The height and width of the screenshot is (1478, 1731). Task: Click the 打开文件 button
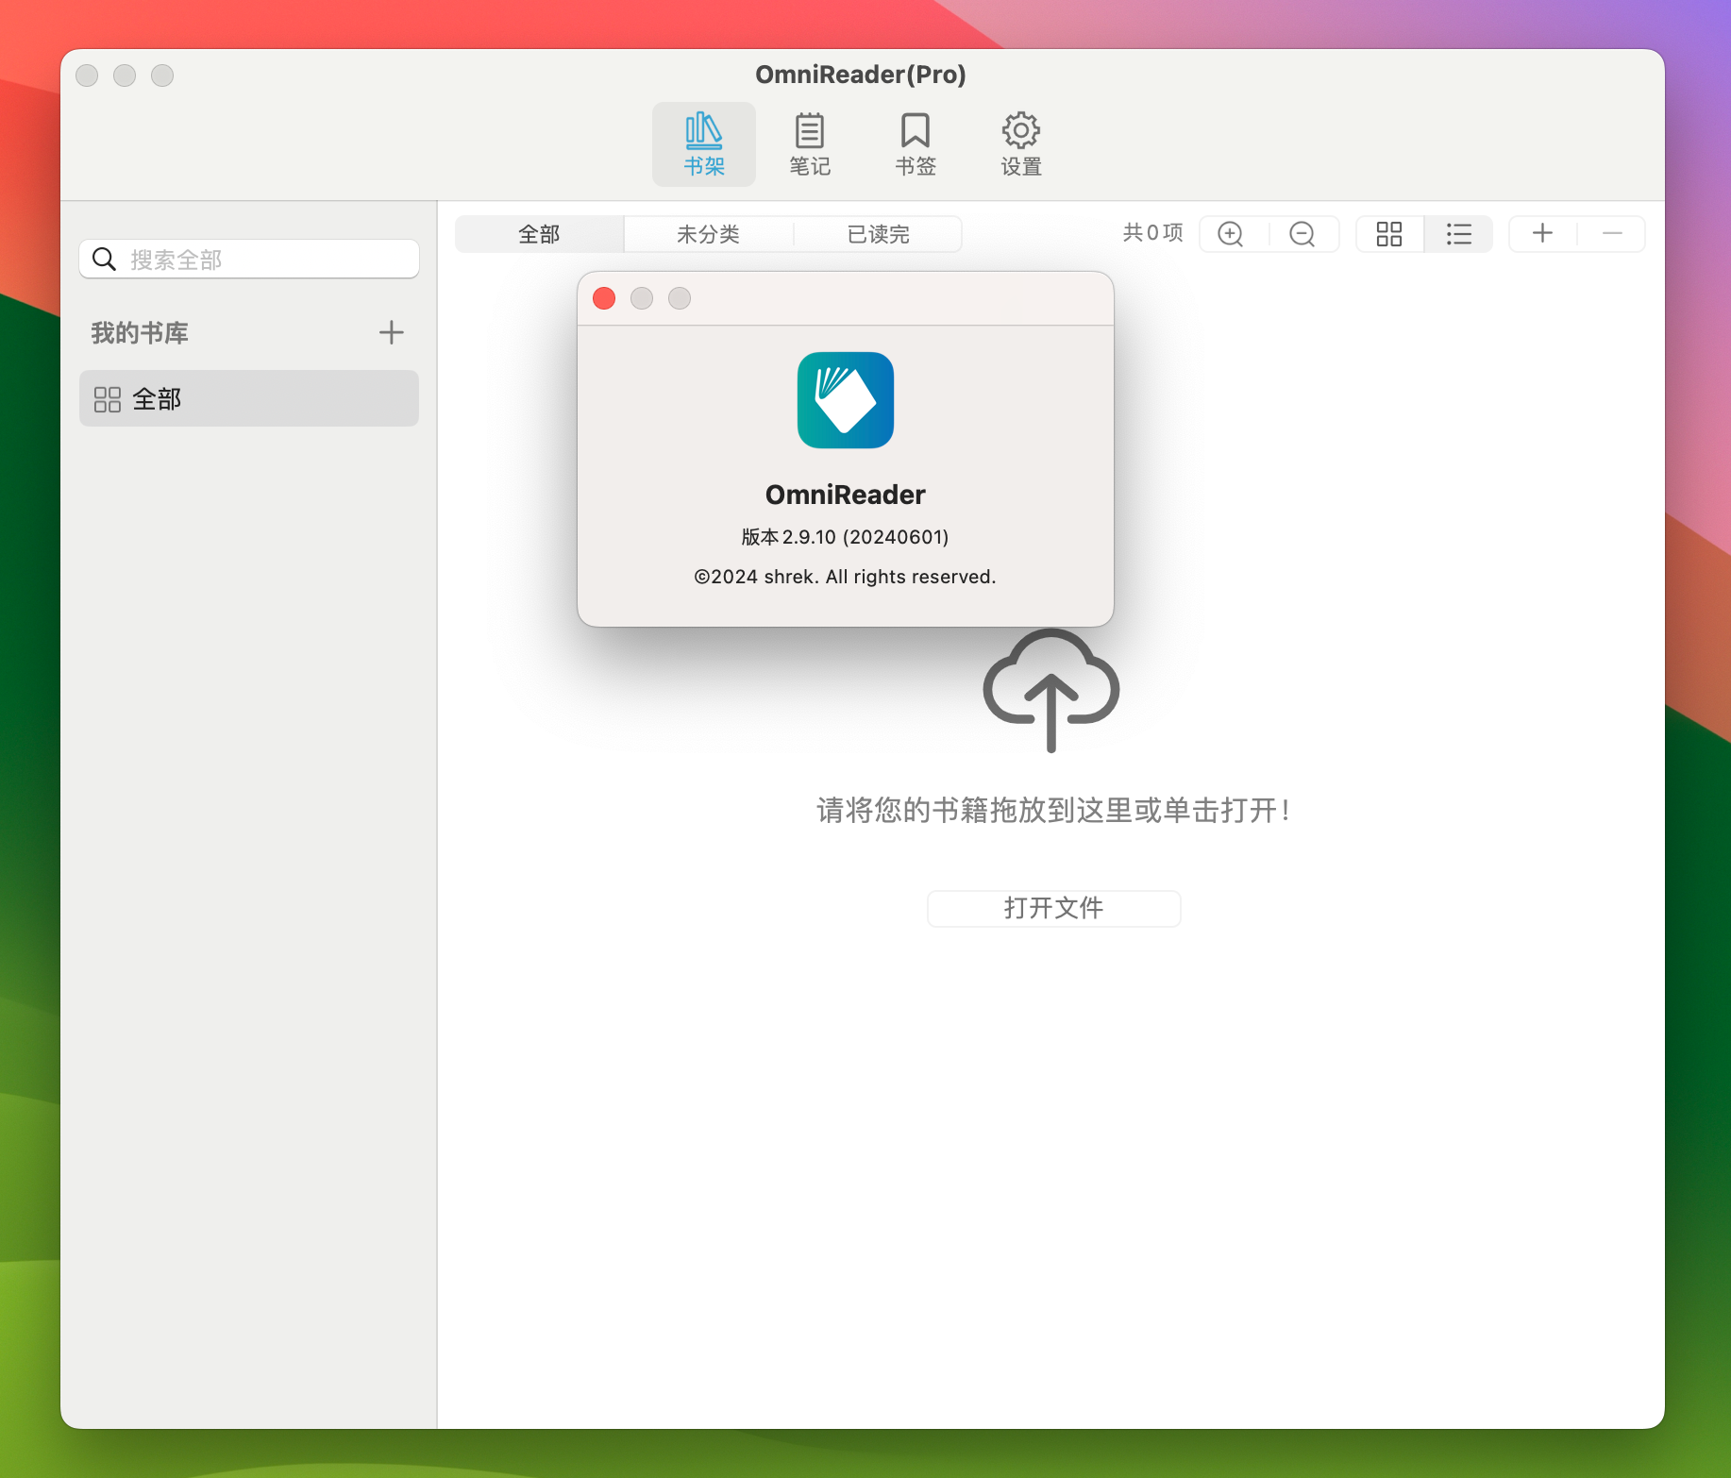(x=1053, y=908)
